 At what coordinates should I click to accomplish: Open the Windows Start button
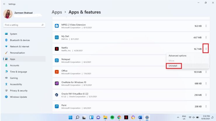(x=70, y=118)
